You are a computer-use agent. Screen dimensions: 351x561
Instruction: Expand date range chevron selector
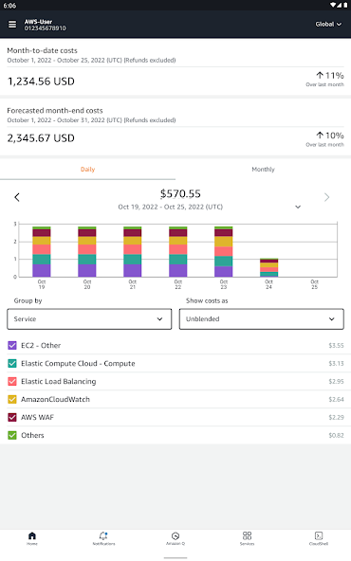coord(298,208)
